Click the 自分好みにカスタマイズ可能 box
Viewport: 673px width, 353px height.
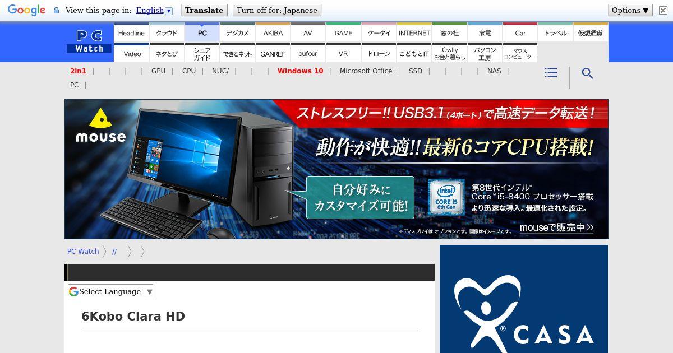(360, 197)
